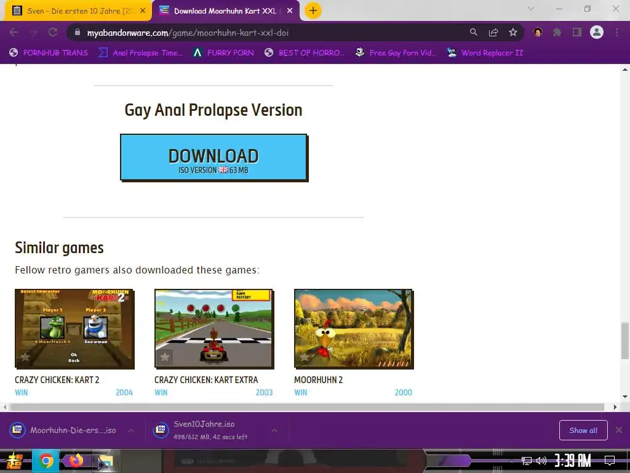Open the volume tray icon
Screen dimensions: 630x473
tap(541, 461)
